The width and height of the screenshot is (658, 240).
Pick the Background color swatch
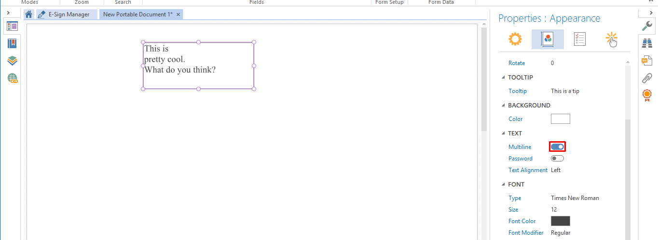pos(560,119)
